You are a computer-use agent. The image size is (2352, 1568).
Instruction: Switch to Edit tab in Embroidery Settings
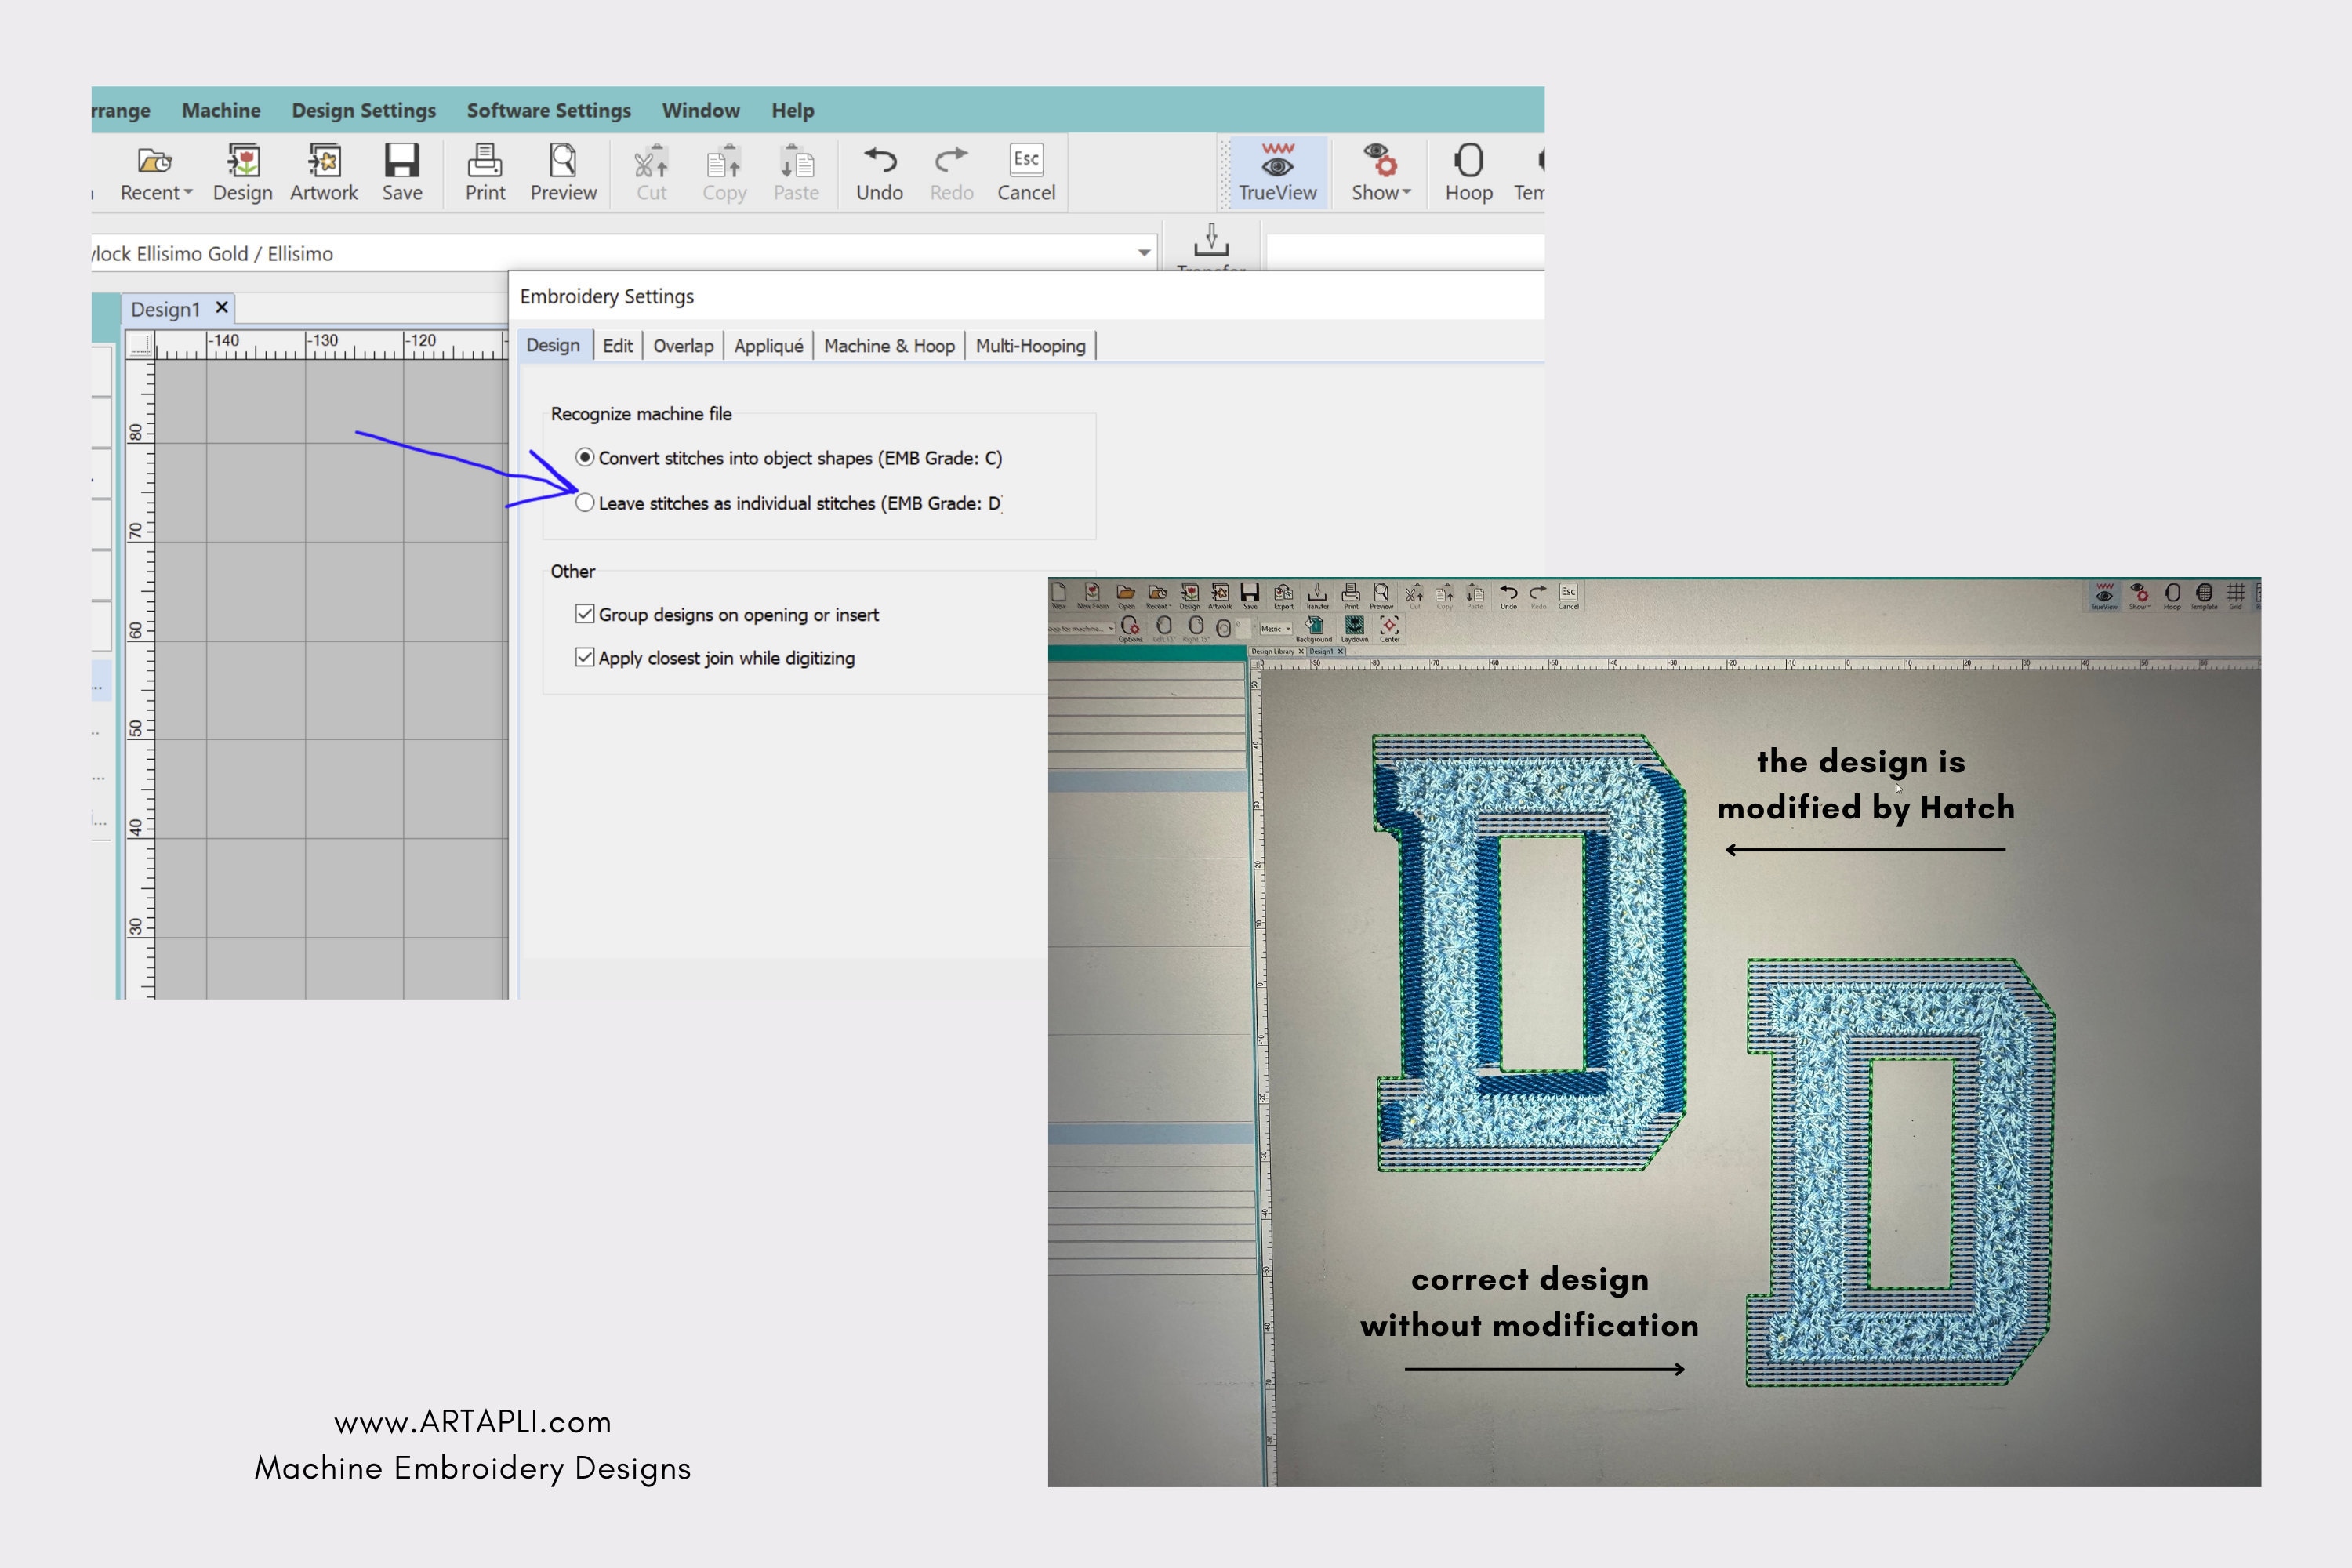click(x=617, y=345)
